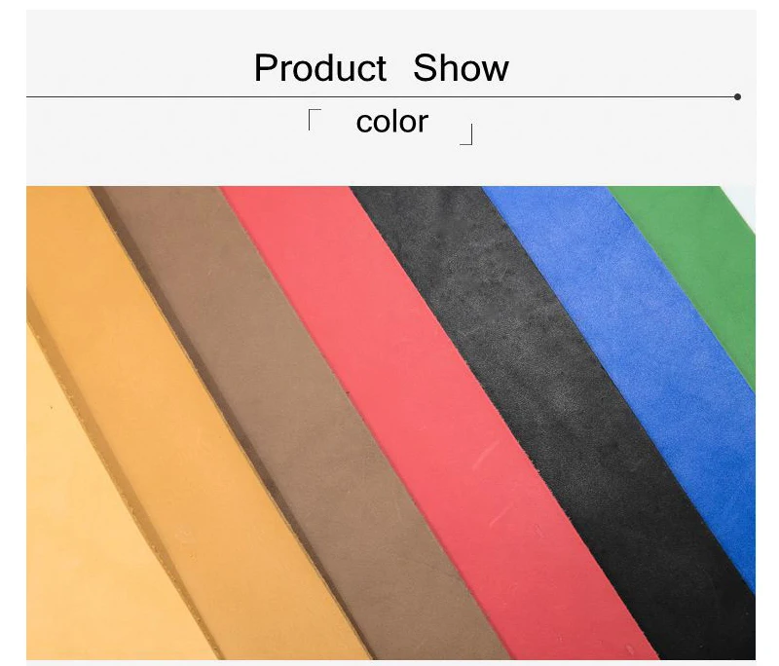The height and width of the screenshot is (666, 779).
Task: Click the opening corner bracket beside color
Action: 315,120
